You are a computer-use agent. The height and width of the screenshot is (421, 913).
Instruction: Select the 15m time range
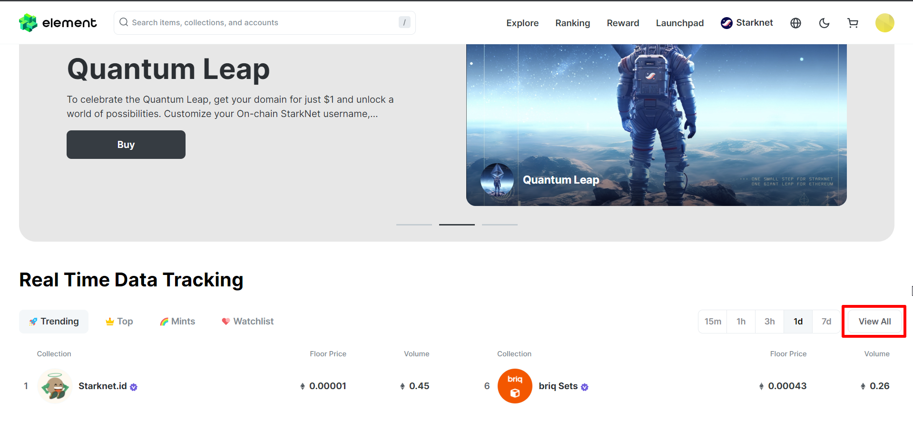[x=713, y=322]
